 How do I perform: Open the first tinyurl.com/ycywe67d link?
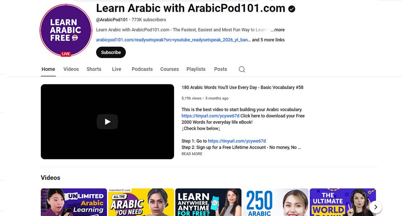(x=211, y=116)
